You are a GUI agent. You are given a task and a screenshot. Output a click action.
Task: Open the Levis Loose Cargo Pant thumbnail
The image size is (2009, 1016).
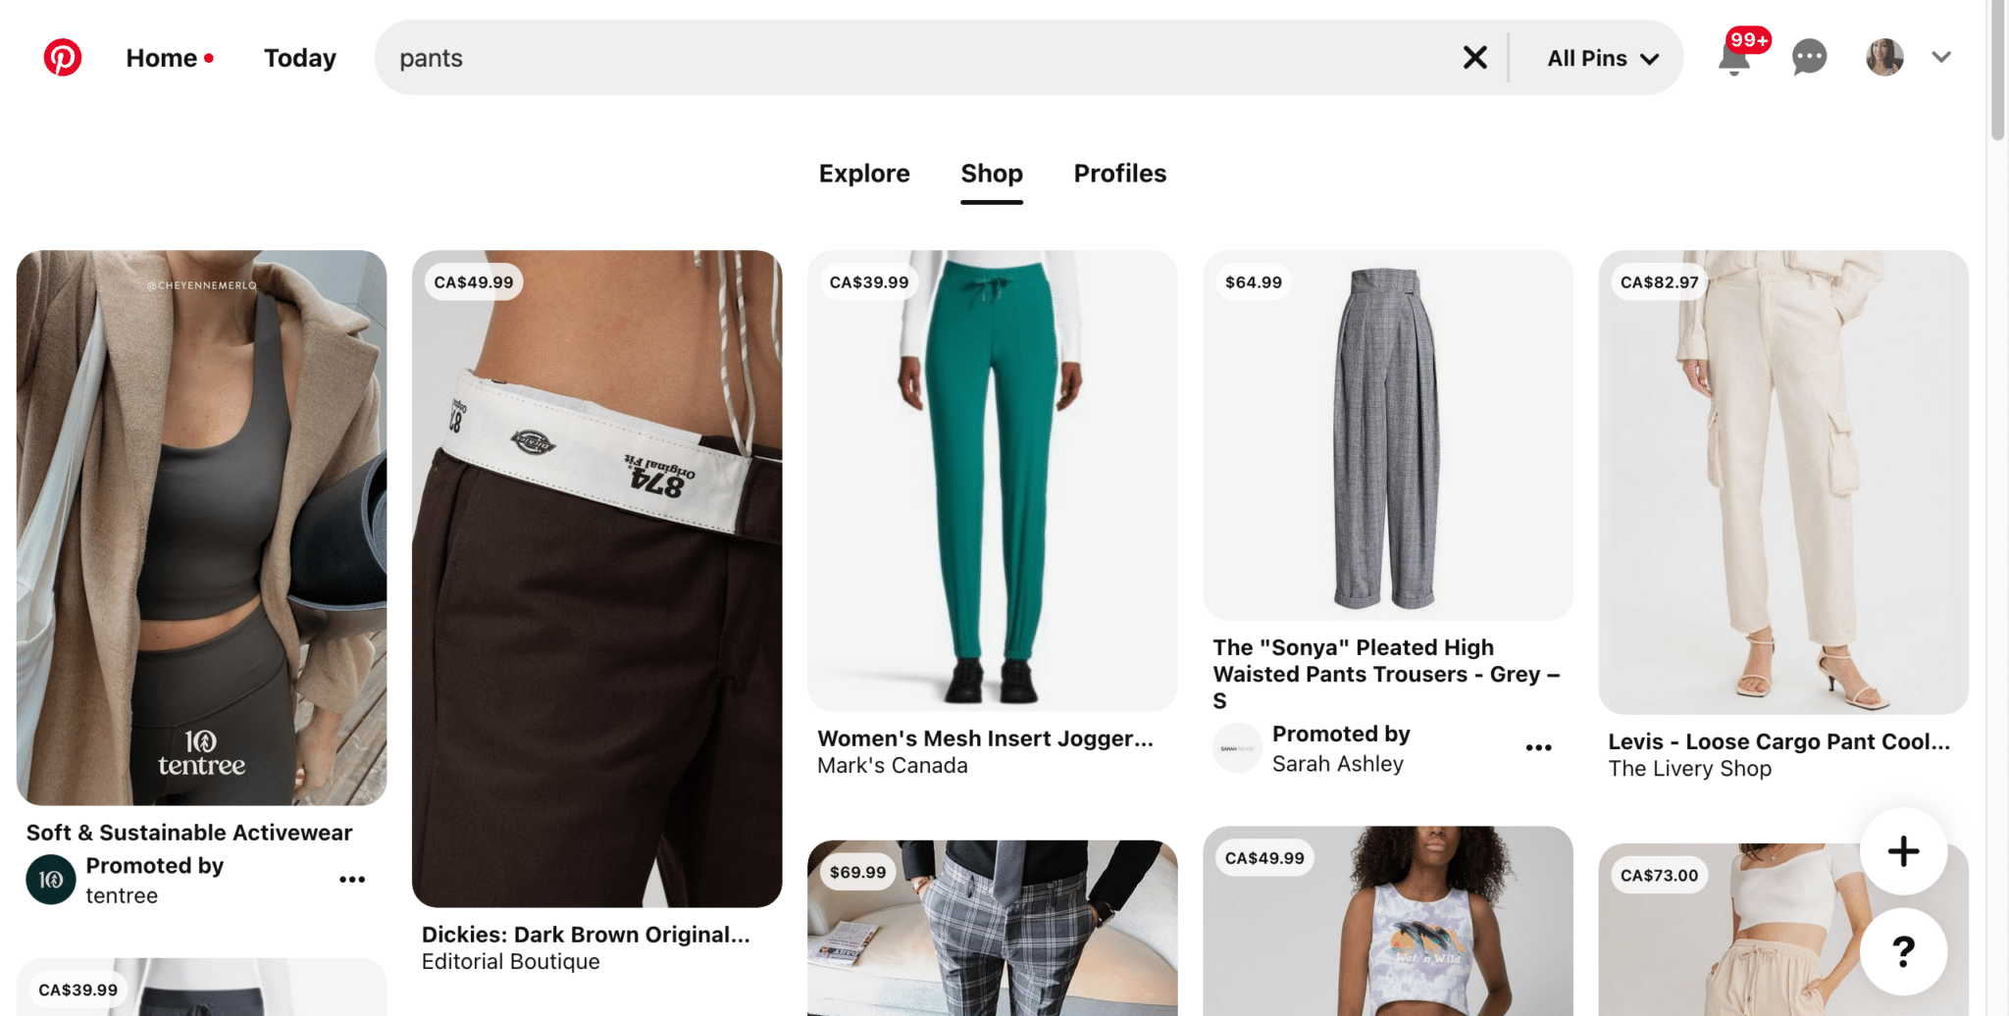pyautogui.click(x=1781, y=481)
